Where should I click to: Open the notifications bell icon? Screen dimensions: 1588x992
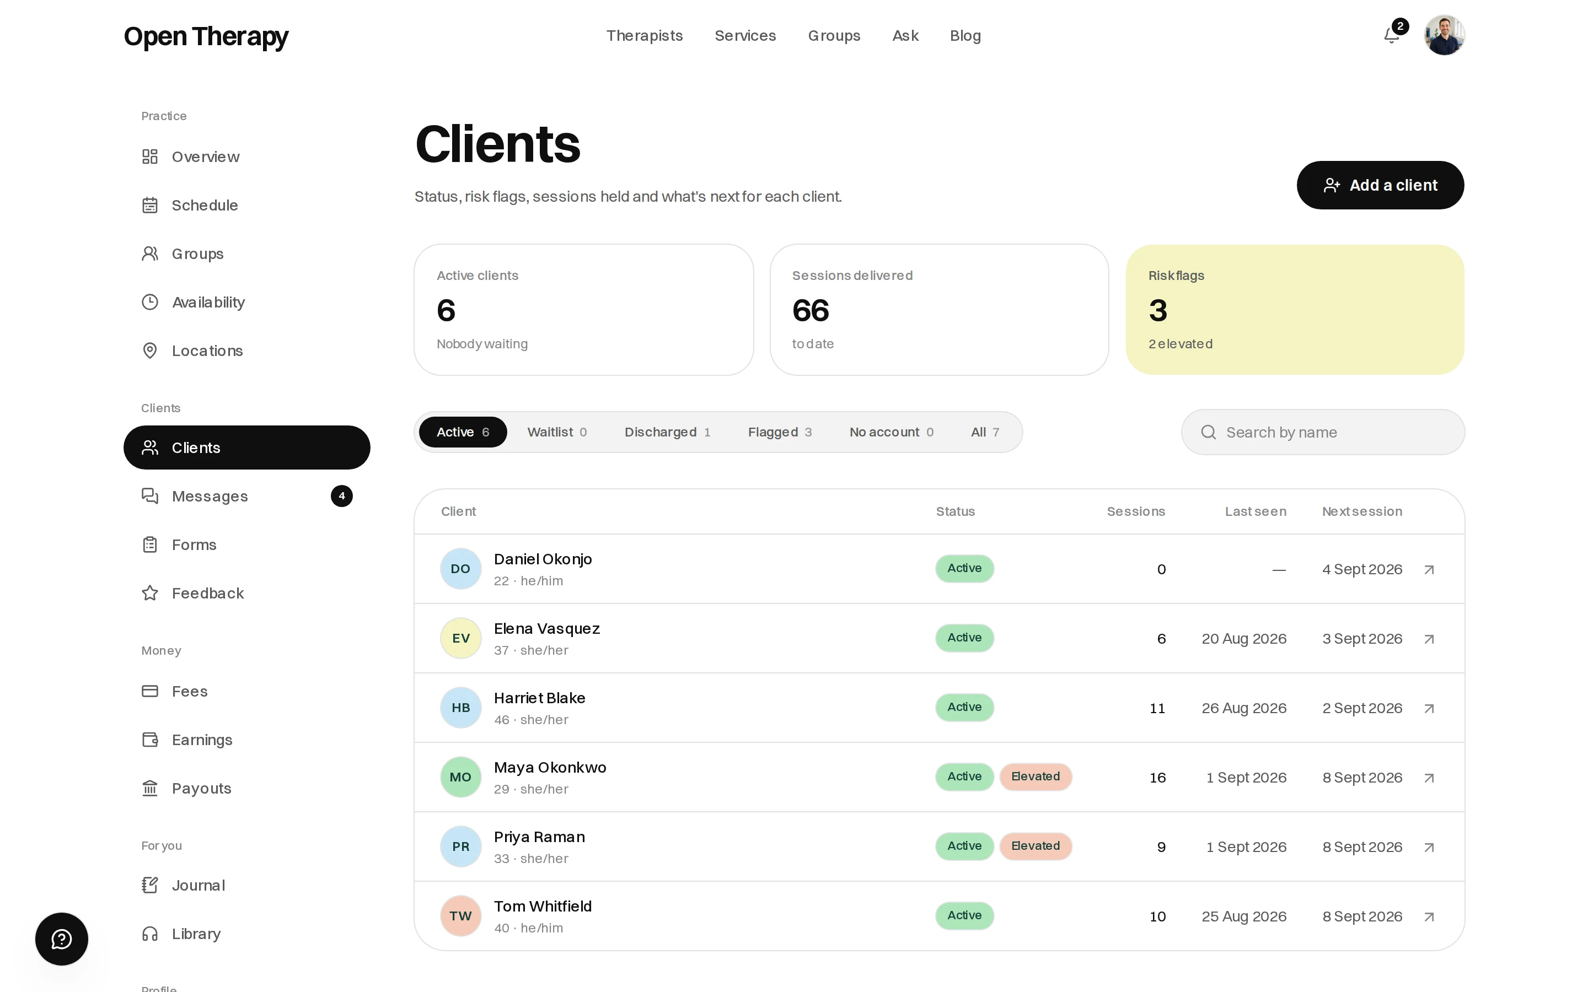(1391, 35)
